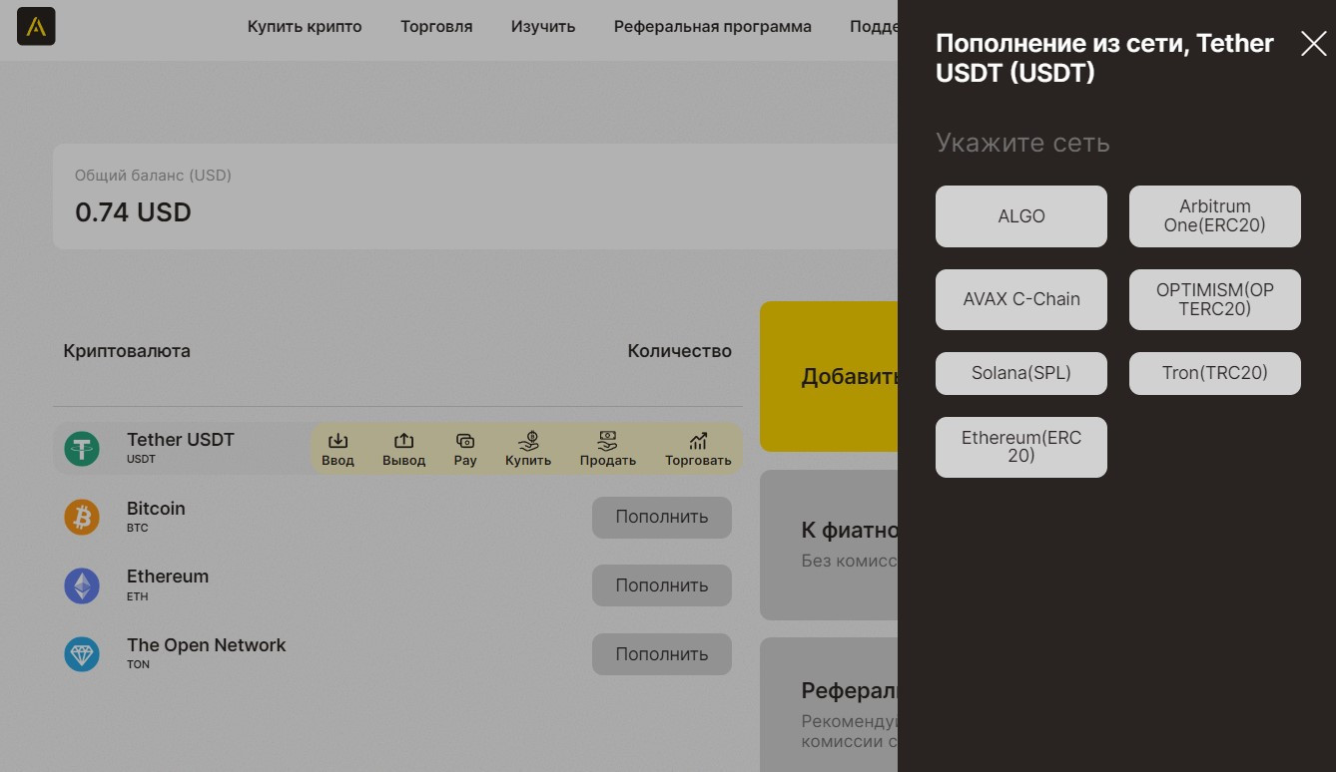The width and height of the screenshot is (1336, 772).
Task: Open the Торговля menu item
Action: [x=436, y=27]
